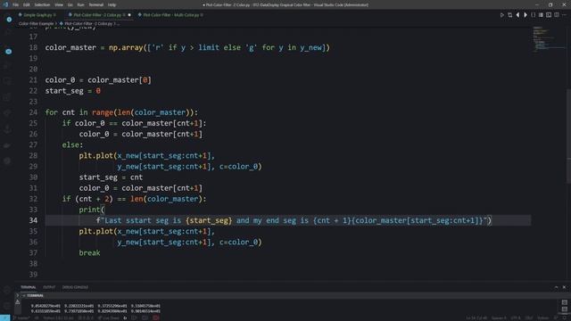Click the editor layout icon beside More Actions
Viewport: 571px width, 321px height.
[x=557, y=15]
